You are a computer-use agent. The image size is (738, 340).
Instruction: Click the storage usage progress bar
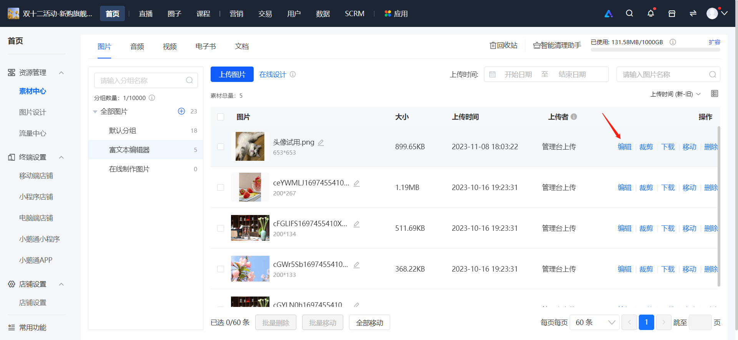click(655, 50)
